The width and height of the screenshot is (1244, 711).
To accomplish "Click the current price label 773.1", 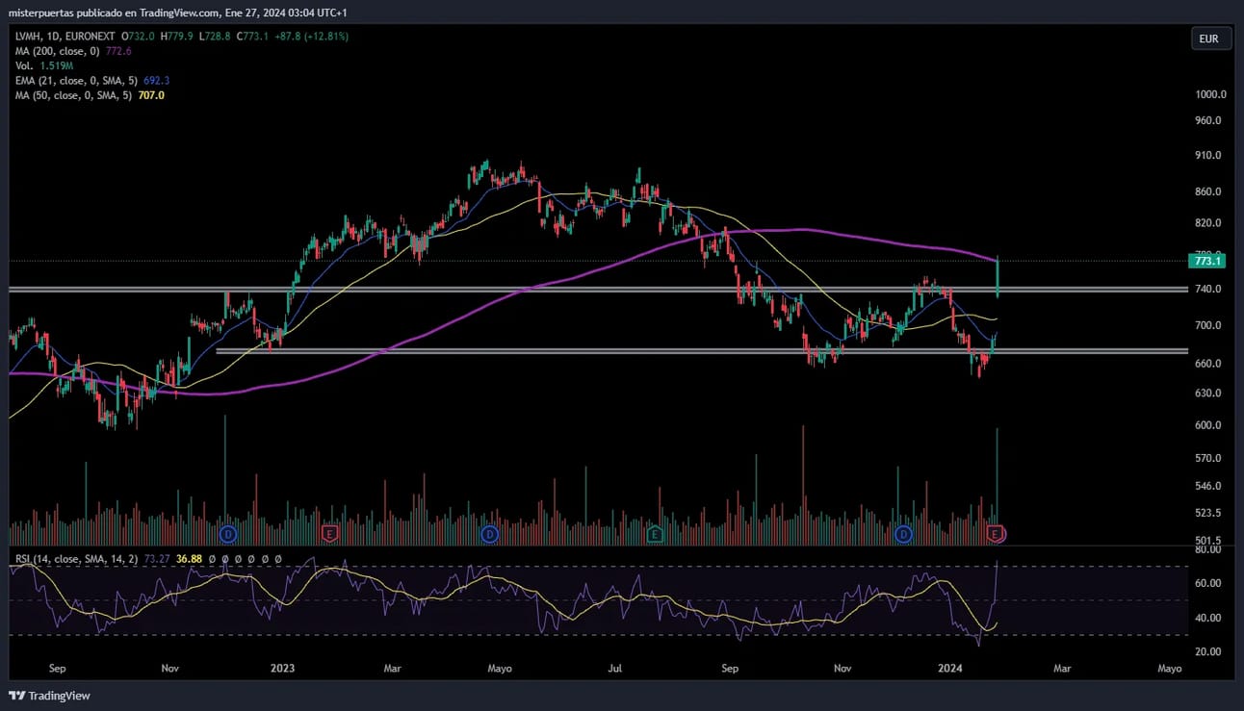I will tap(1206, 261).
